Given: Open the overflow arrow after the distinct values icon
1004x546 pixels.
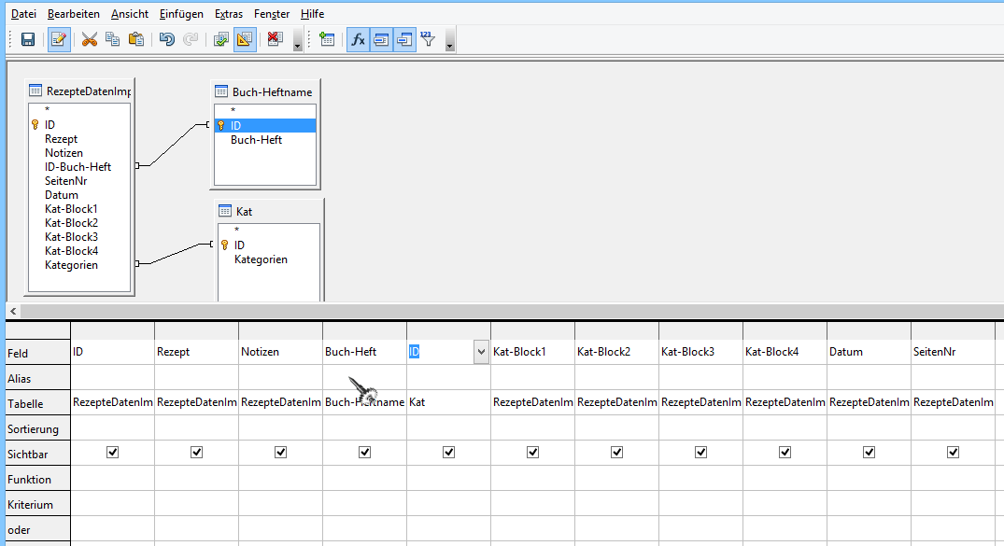Looking at the screenshot, I should (449, 40).
